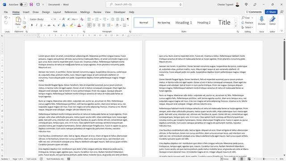Increase paragraph indent
Screen dimensions: 286x161
tap(118, 19)
